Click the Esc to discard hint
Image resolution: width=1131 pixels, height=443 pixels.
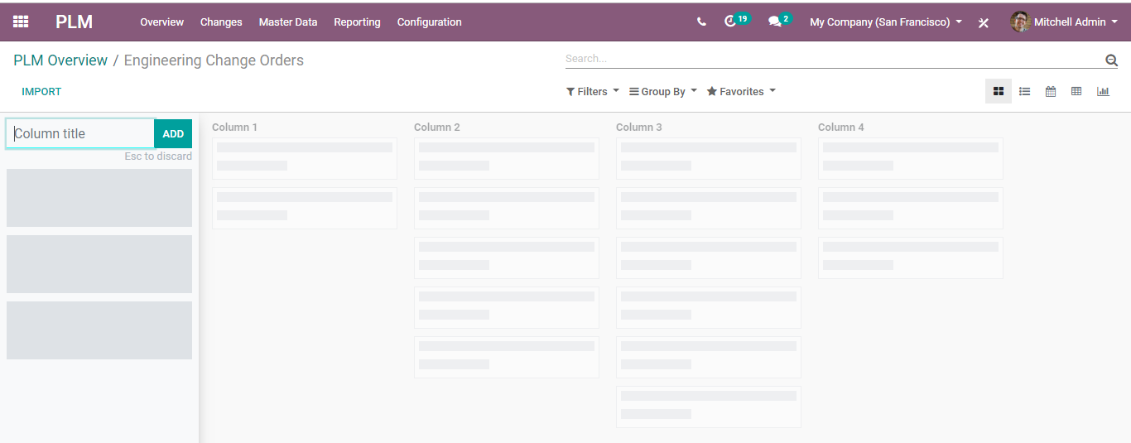tap(158, 156)
